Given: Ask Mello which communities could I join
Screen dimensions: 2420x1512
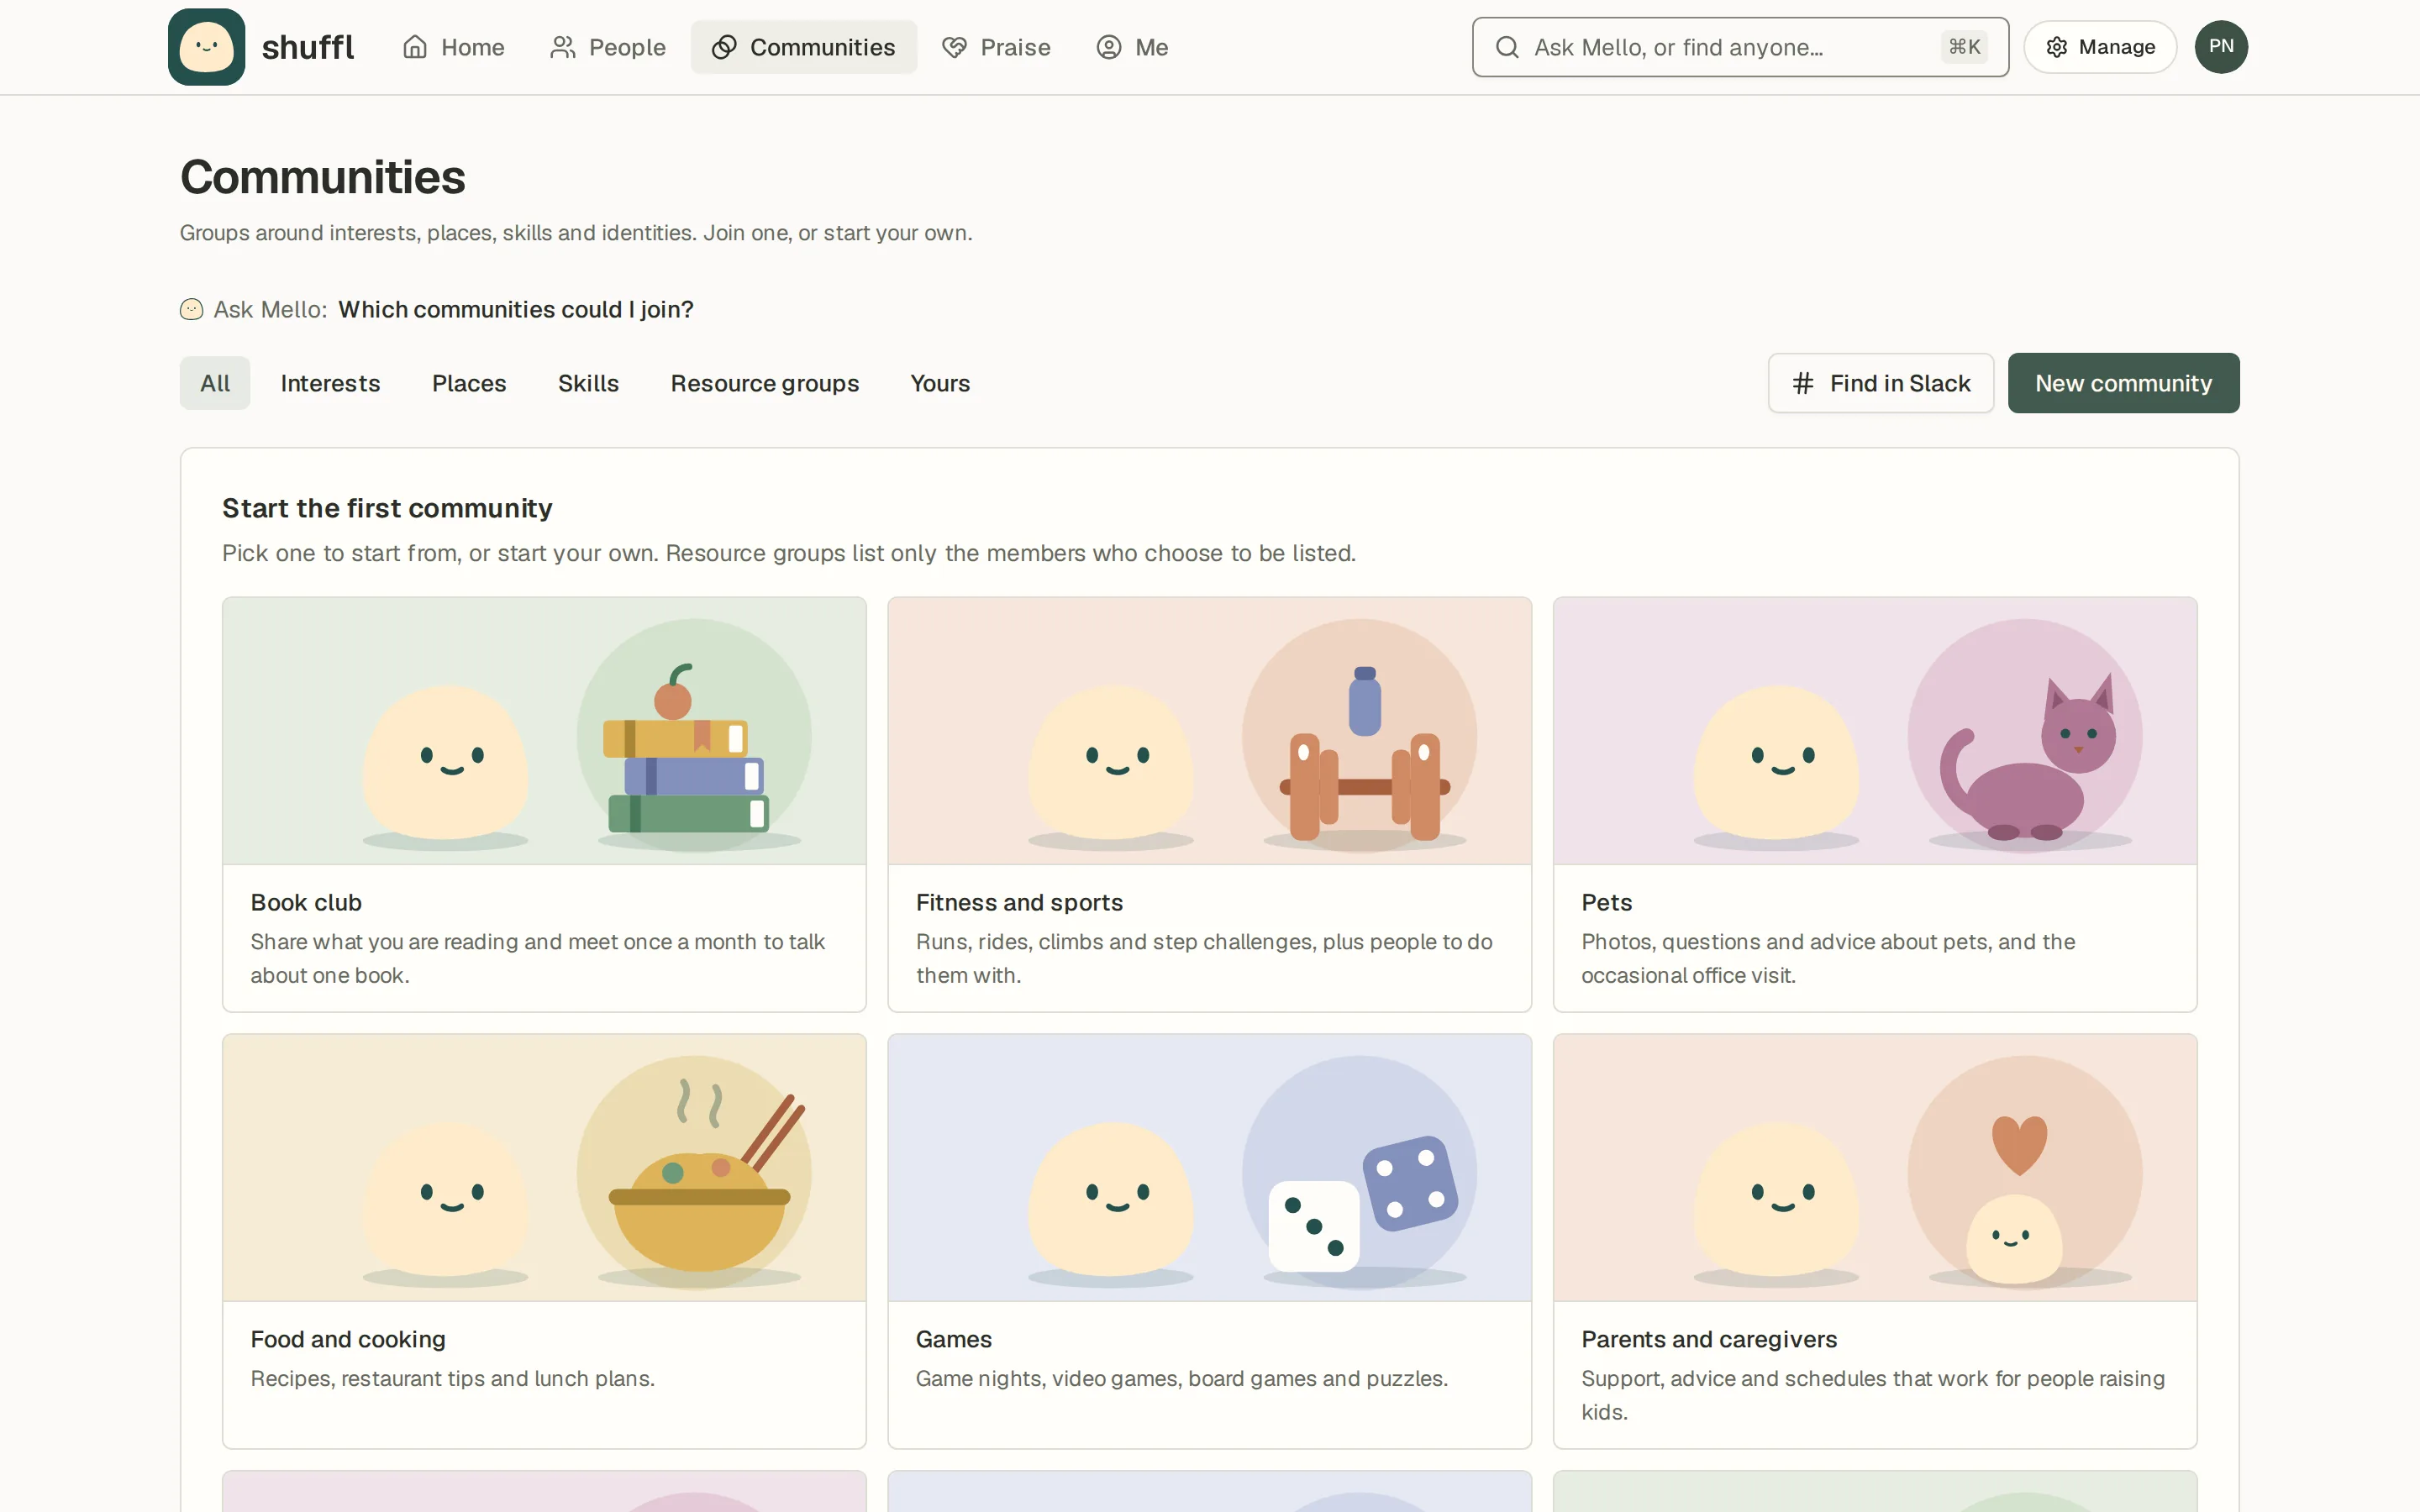Looking at the screenshot, I should (516, 310).
